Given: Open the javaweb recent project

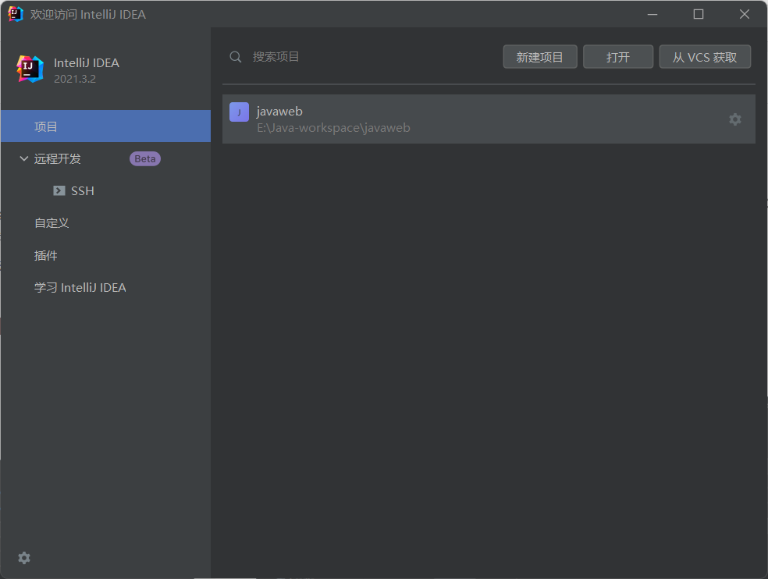Looking at the screenshot, I should click(489, 119).
